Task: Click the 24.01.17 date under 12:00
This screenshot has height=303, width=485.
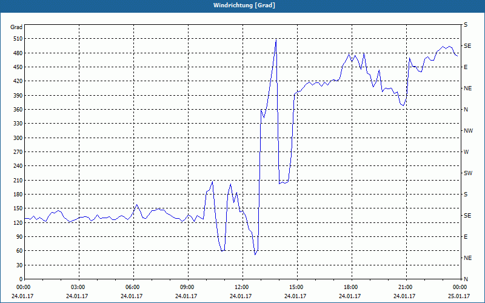Action: pos(241,296)
